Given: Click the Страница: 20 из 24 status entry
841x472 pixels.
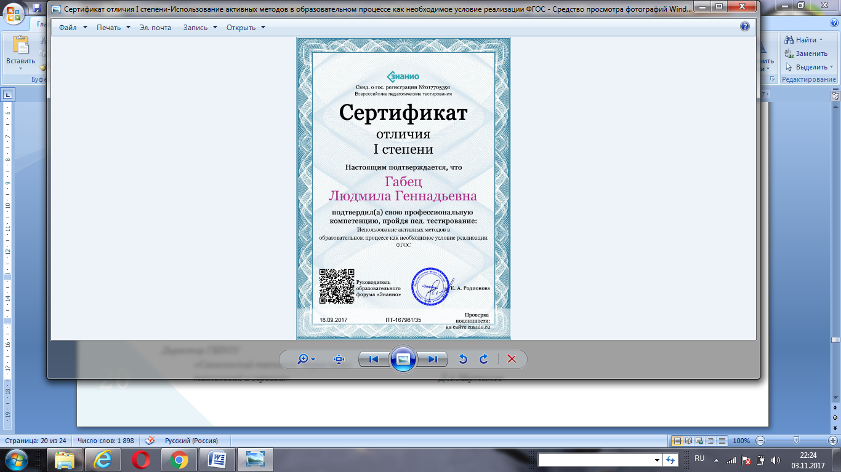Looking at the screenshot, I should coord(36,441).
